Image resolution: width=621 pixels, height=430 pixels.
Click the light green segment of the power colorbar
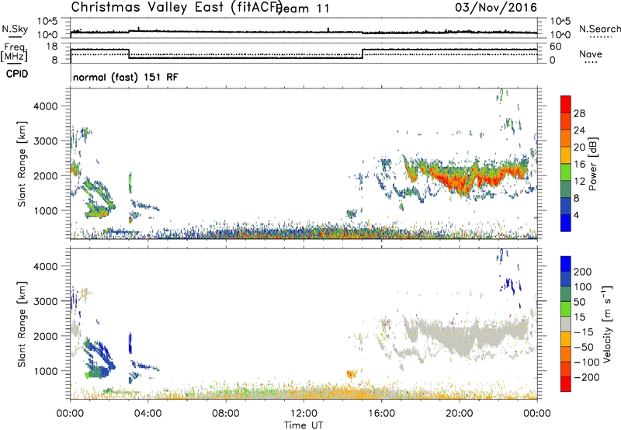(566, 172)
